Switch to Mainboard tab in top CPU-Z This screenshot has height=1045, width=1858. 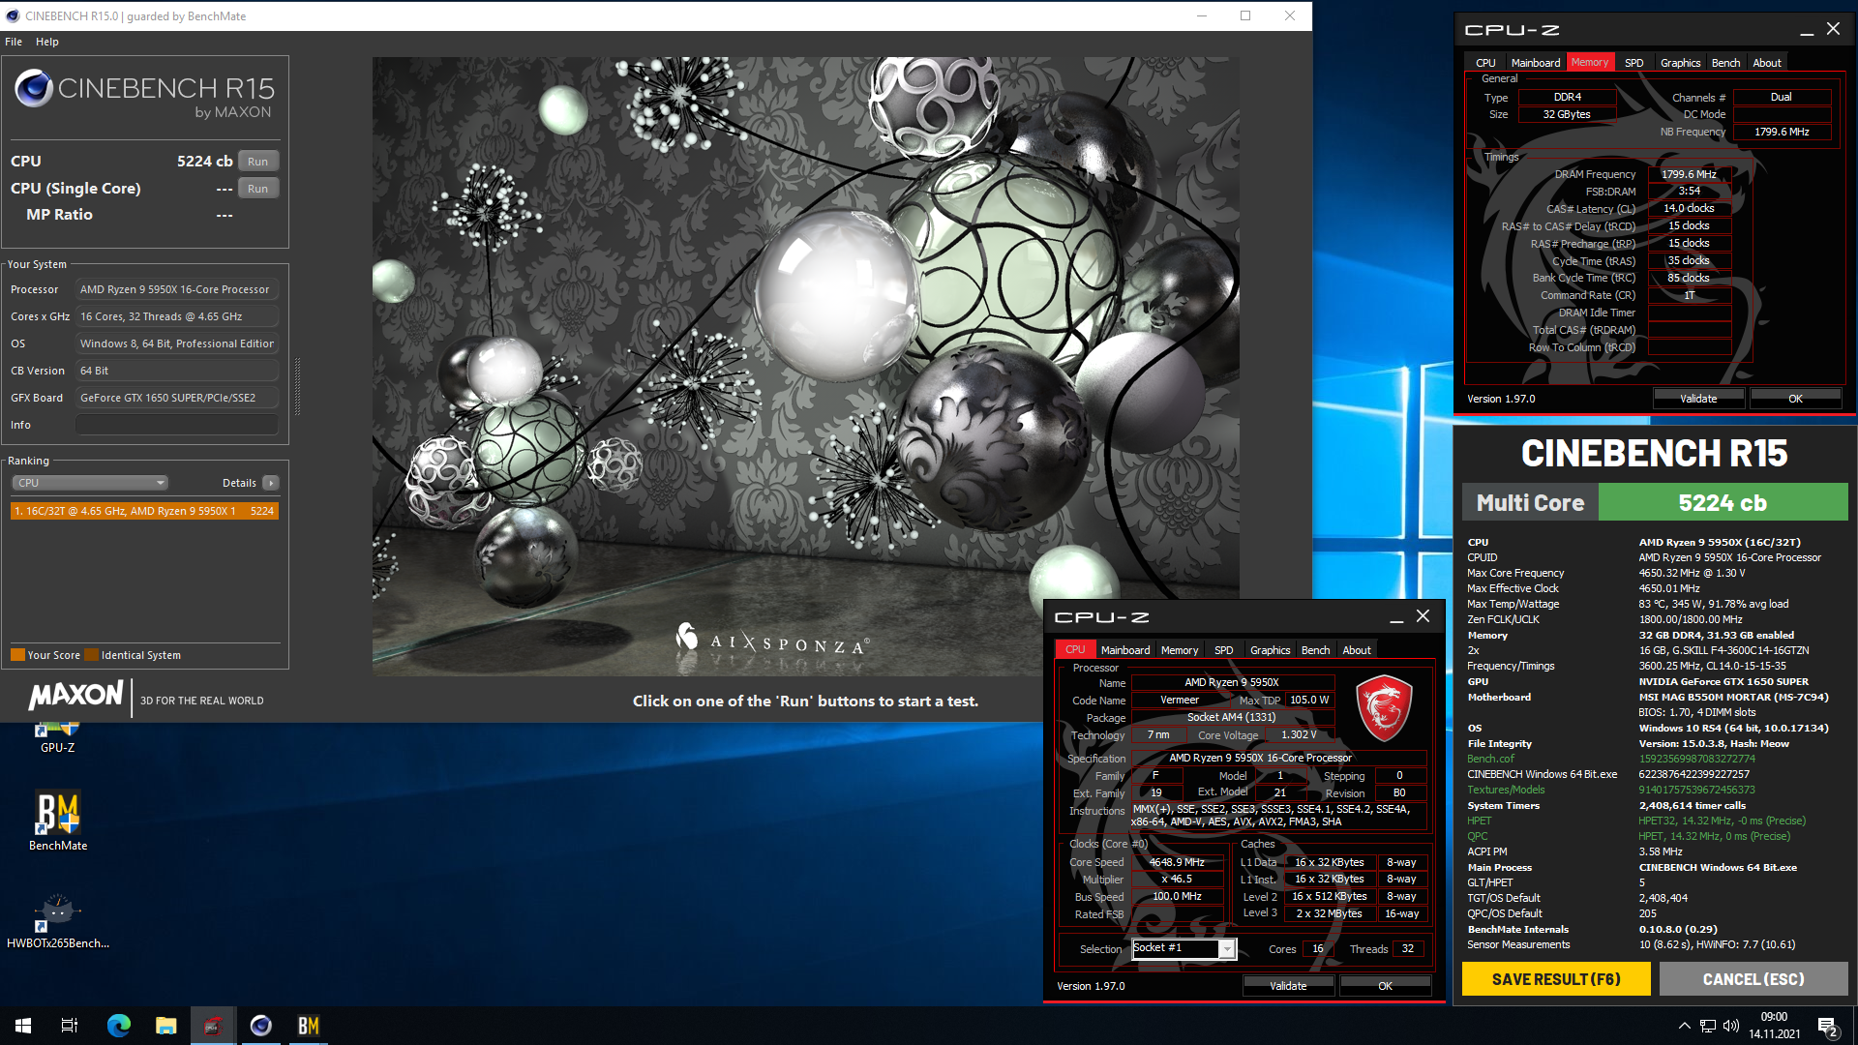tap(1536, 63)
